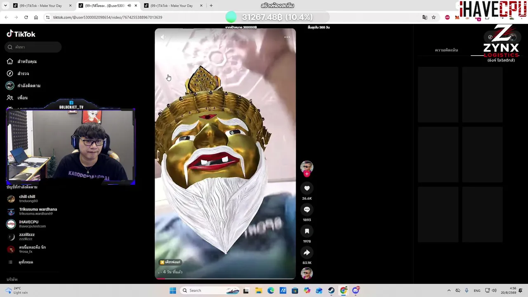528x297 pixels.
Task: Open the Adblock Plus extension
Action: (x=448, y=17)
